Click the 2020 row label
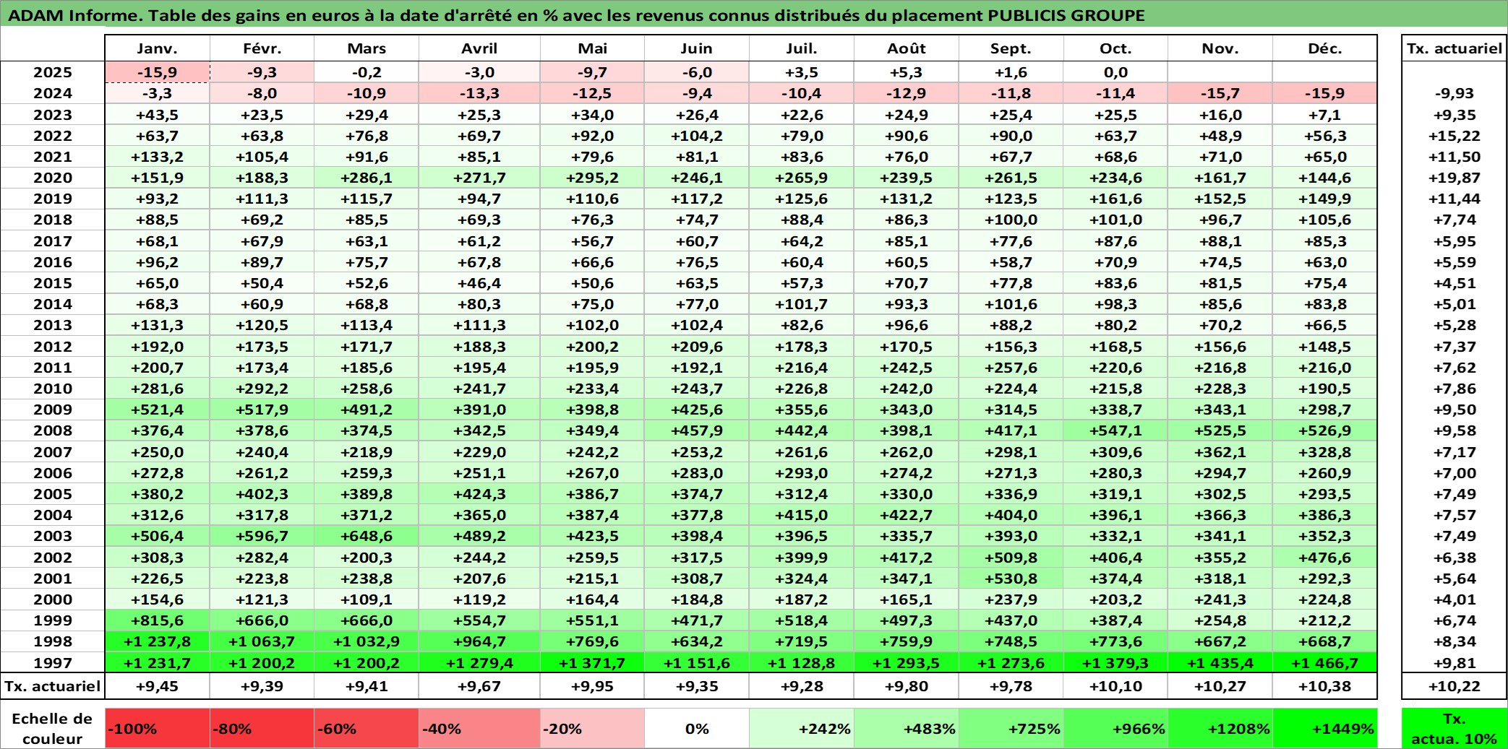1508x749 pixels. (x=53, y=178)
